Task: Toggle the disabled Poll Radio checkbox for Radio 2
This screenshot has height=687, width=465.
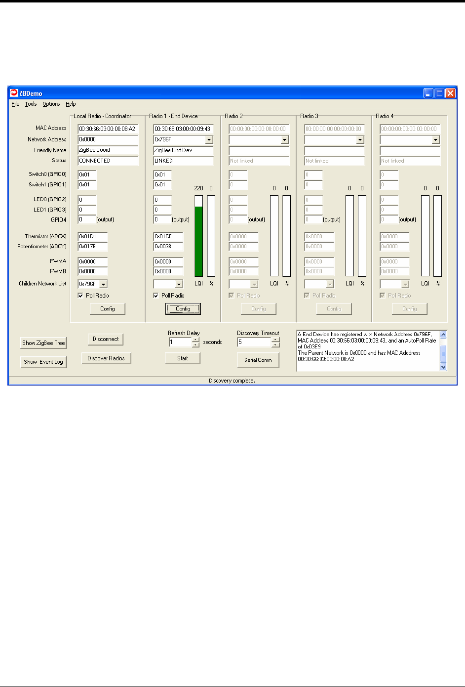Action: 232,296
